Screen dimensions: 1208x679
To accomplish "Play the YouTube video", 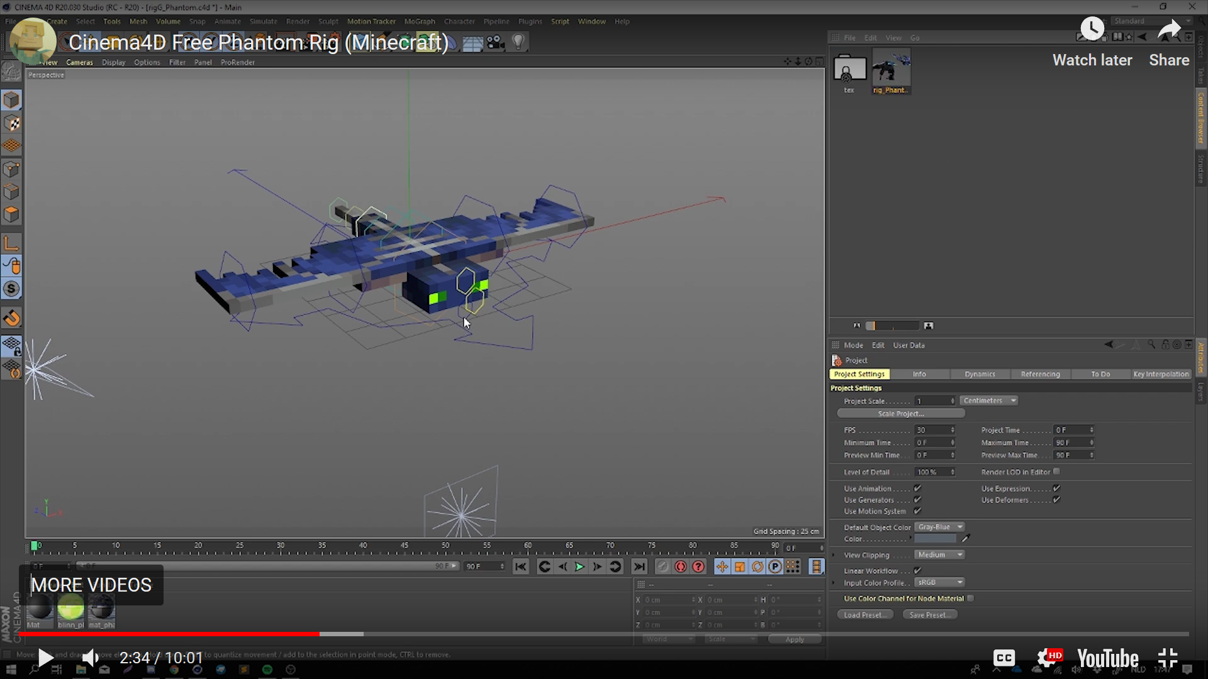I will point(45,658).
